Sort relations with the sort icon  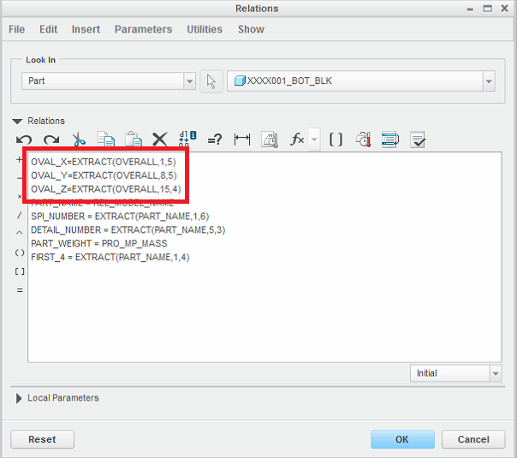tap(390, 140)
